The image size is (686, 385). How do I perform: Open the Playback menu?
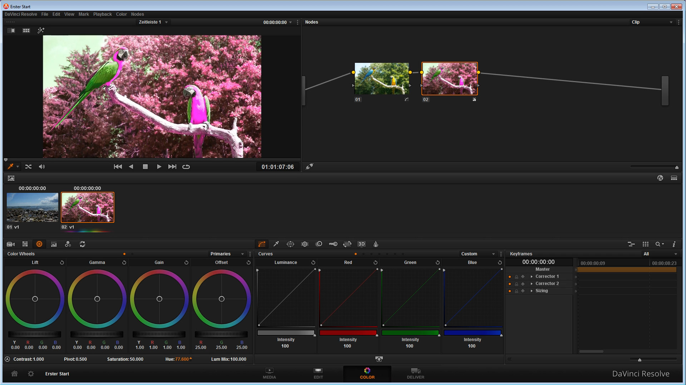pyautogui.click(x=102, y=14)
